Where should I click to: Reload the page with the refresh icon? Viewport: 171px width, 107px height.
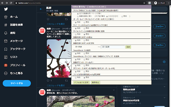tap(11, 3)
